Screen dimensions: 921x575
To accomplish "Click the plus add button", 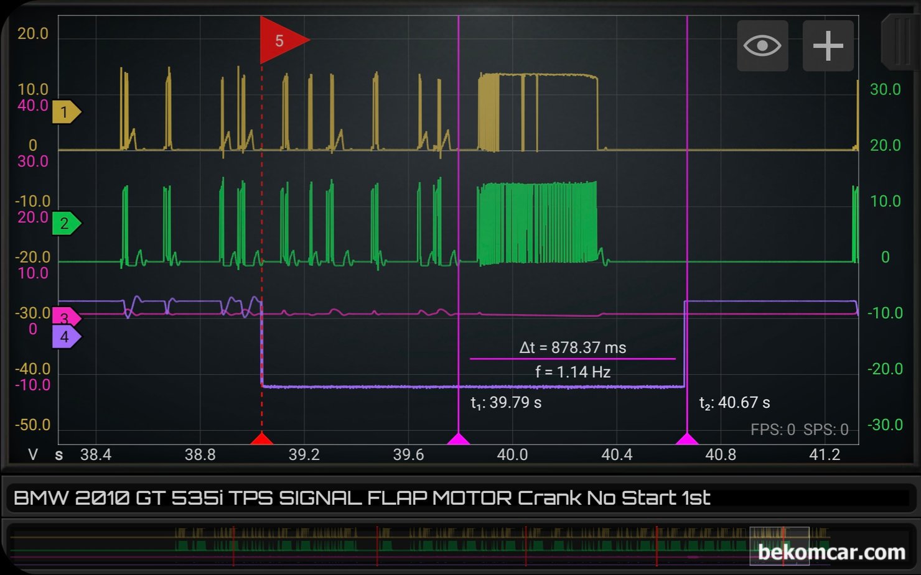I will click(x=828, y=45).
